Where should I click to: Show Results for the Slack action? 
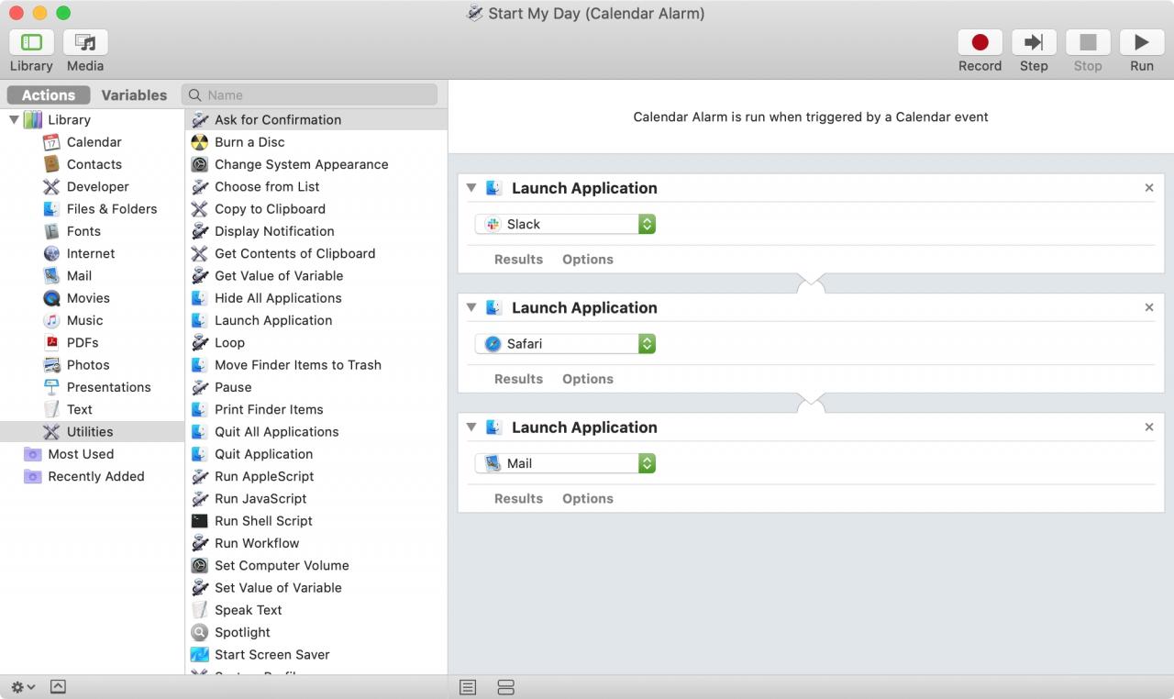518,260
